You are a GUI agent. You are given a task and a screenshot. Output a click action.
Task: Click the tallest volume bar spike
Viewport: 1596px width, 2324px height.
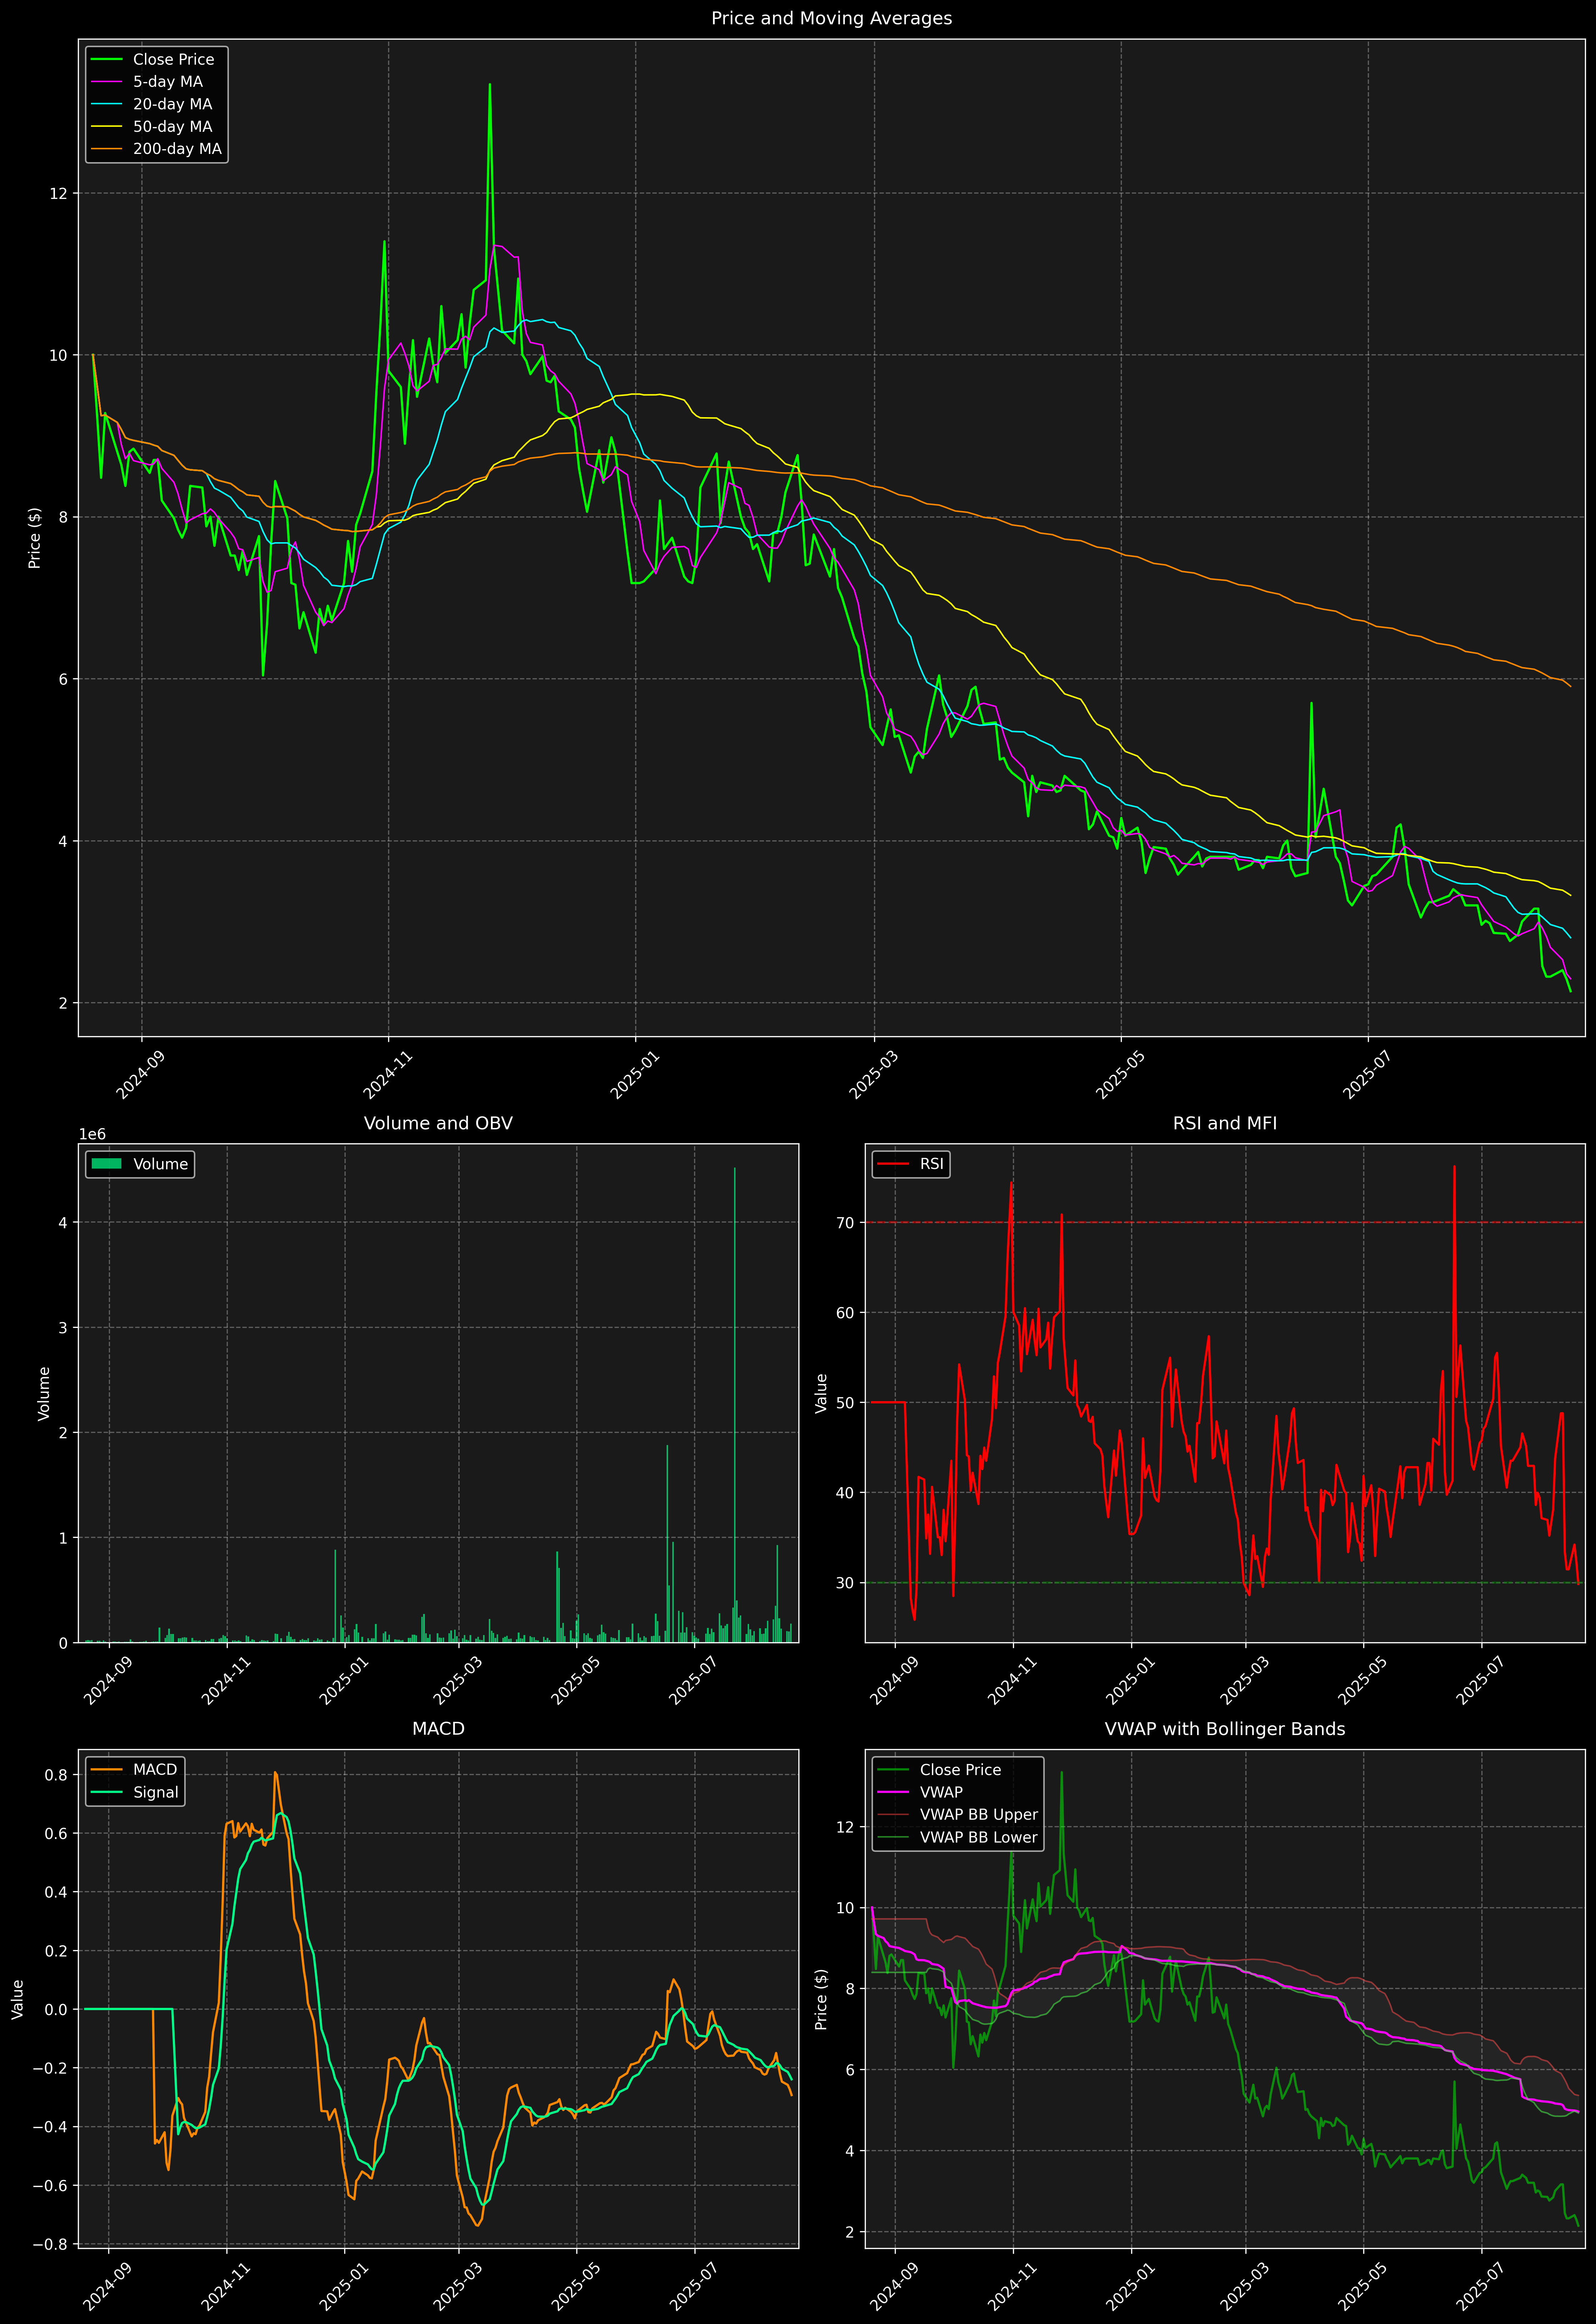pyautogui.click(x=735, y=1400)
